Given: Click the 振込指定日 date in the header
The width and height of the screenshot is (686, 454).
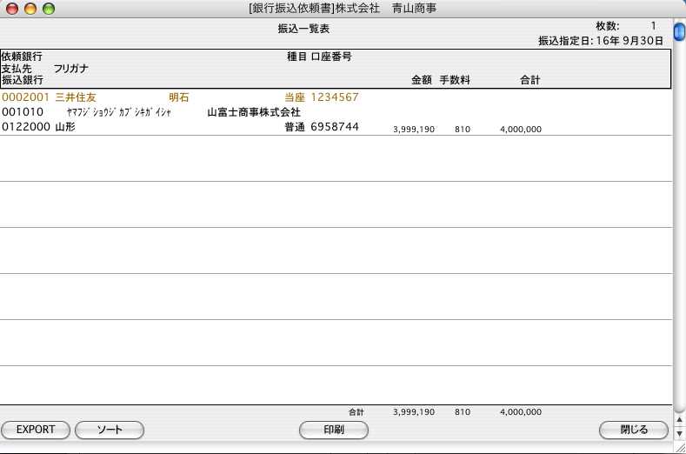Looking at the screenshot, I should coord(601,40).
